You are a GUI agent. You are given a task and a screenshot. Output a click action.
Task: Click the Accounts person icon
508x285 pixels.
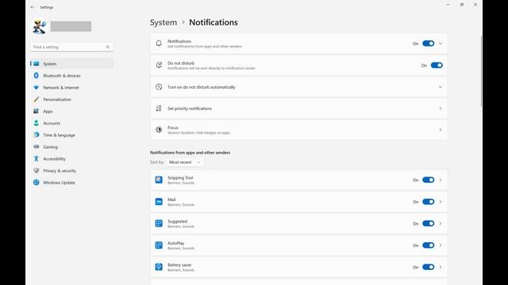pos(37,123)
